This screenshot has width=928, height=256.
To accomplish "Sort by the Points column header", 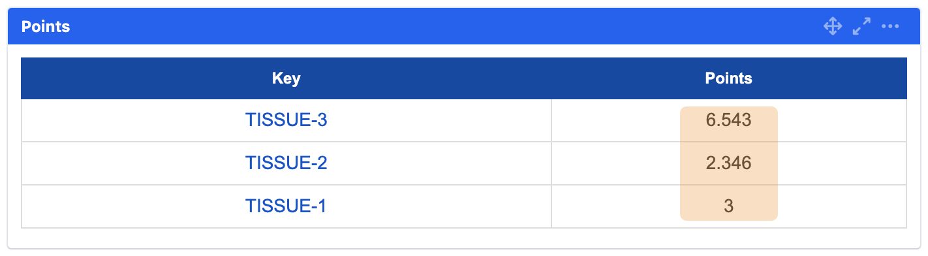I will 729,78.
